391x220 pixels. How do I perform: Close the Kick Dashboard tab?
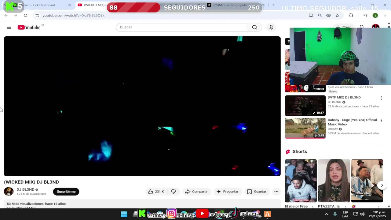click(69, 5)
